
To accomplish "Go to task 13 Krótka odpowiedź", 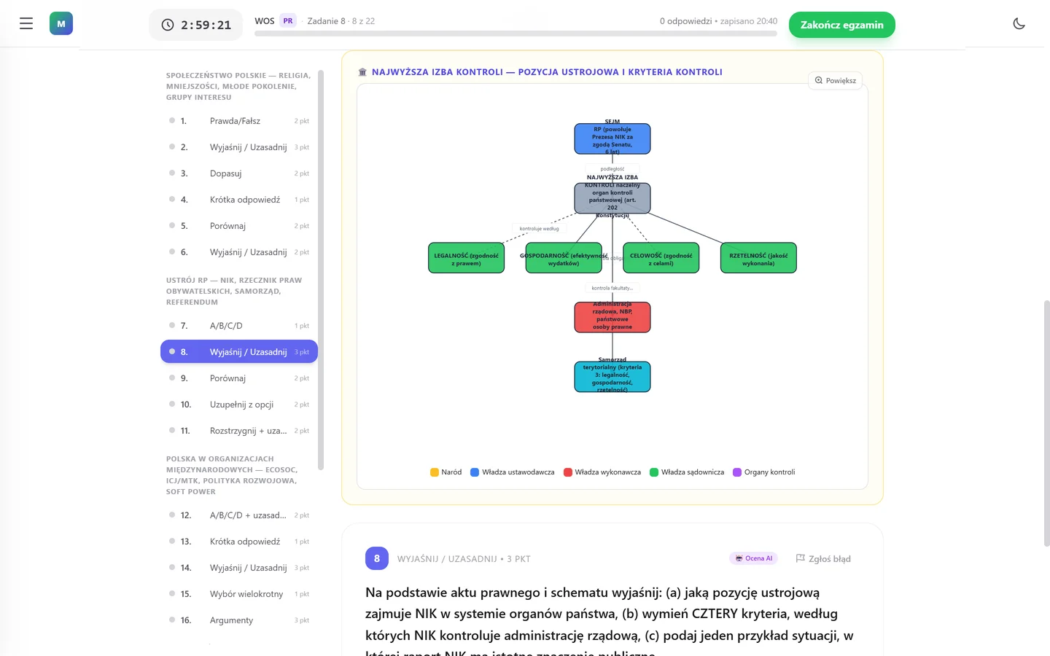I will 239,542.
